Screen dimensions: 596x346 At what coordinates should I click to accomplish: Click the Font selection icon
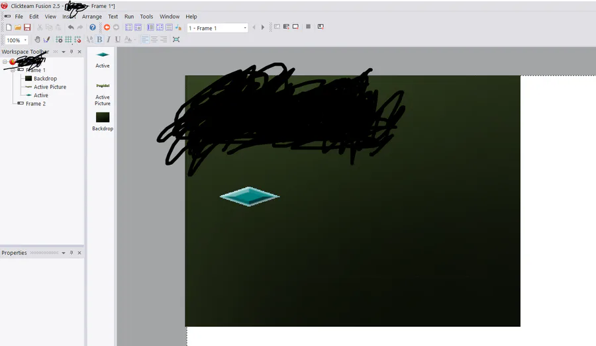pos(89,40)
